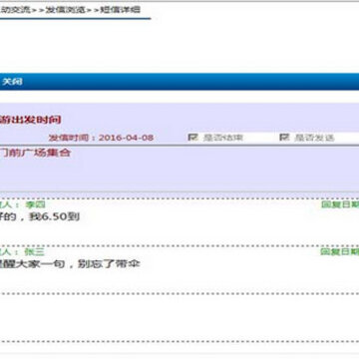Screen dimensions: 359x359
Task: Select the message title 旅游出发时间
Action: pos(30,120)
